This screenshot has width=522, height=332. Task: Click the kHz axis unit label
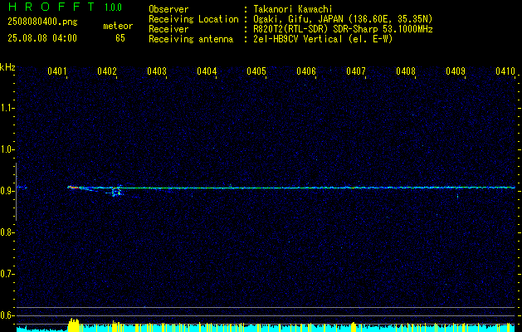tap(7, 67)
